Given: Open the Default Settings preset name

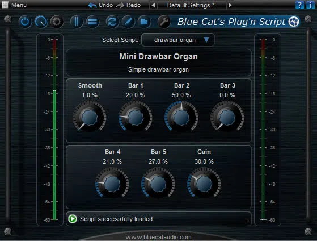Looking at the screenshot, I should (191, 5).
